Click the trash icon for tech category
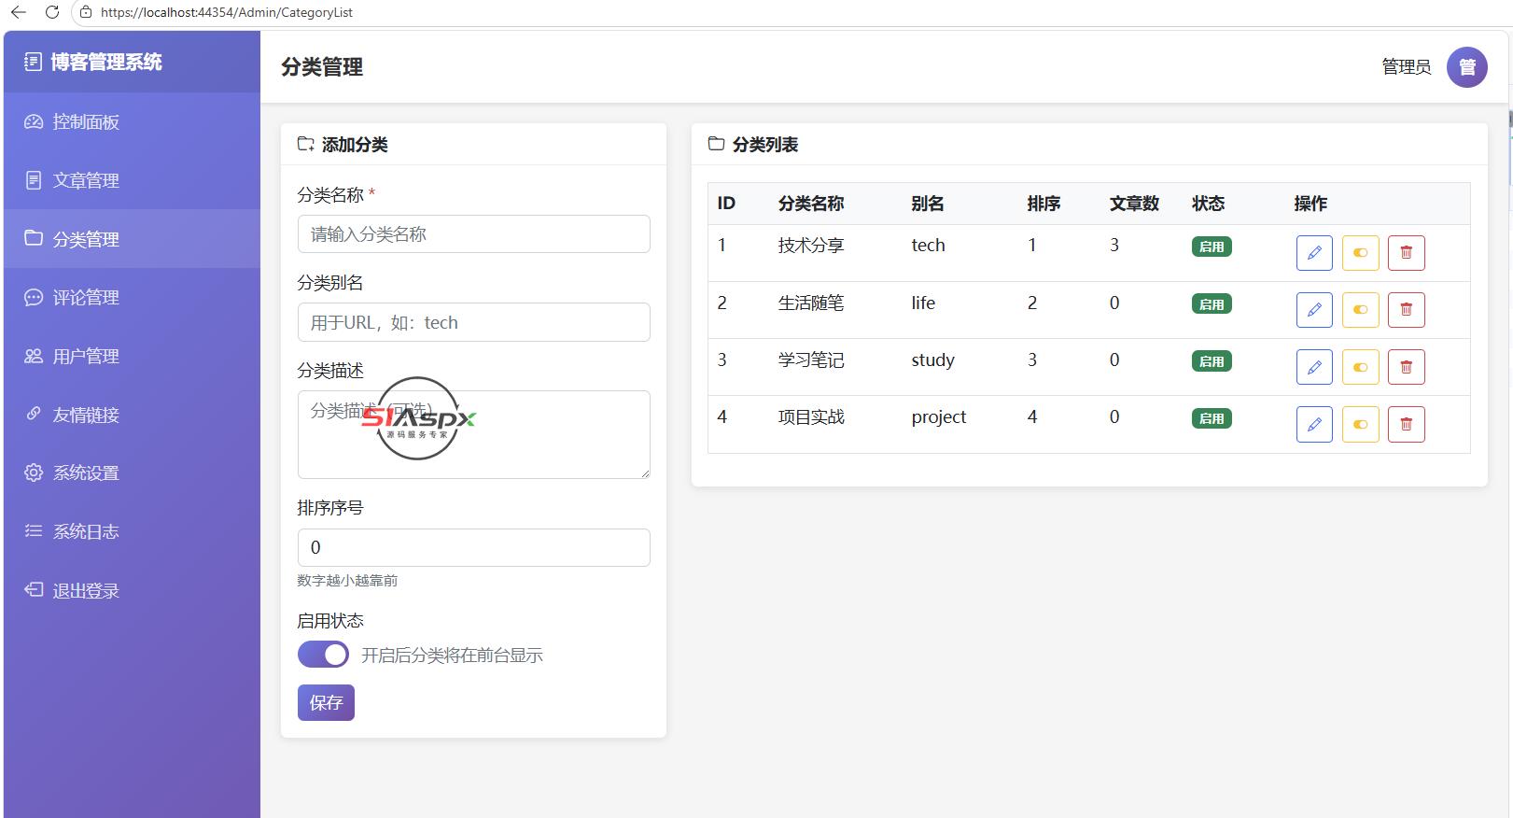This screenshot has height=818, width=1513. tap(1406, 253)
